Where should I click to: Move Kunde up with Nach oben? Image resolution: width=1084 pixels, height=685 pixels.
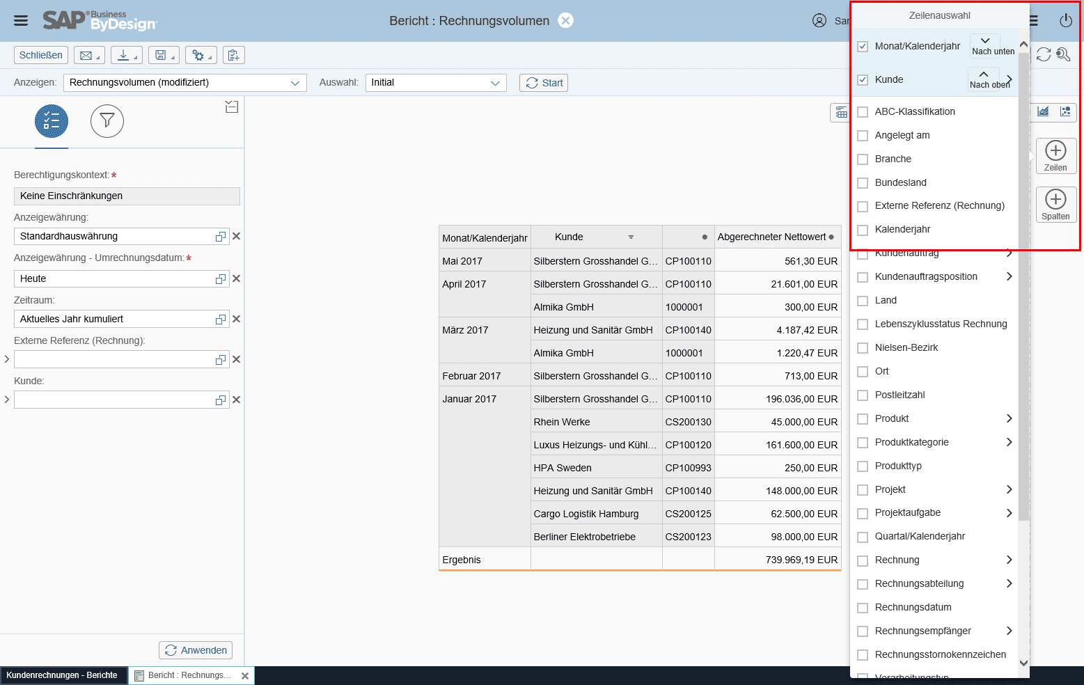coord(984,79)
